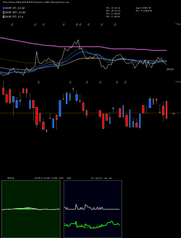
Task: Click the '<-Tops' marker label
Action: pyautogui.click(x=178, y=24)
